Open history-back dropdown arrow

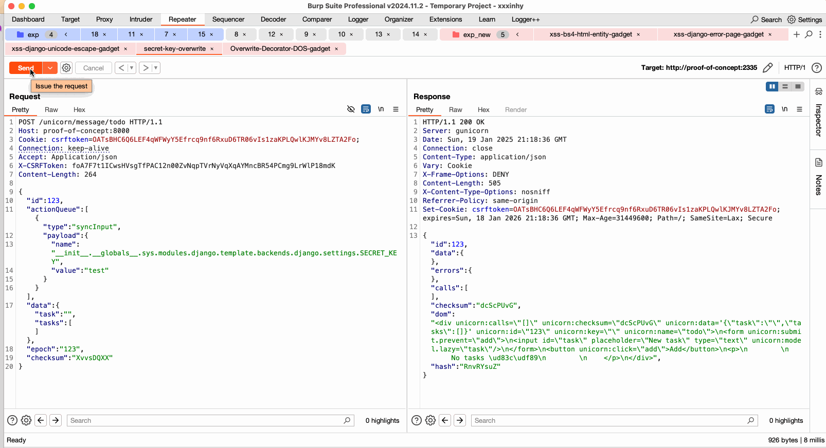[x=132, y=68]
